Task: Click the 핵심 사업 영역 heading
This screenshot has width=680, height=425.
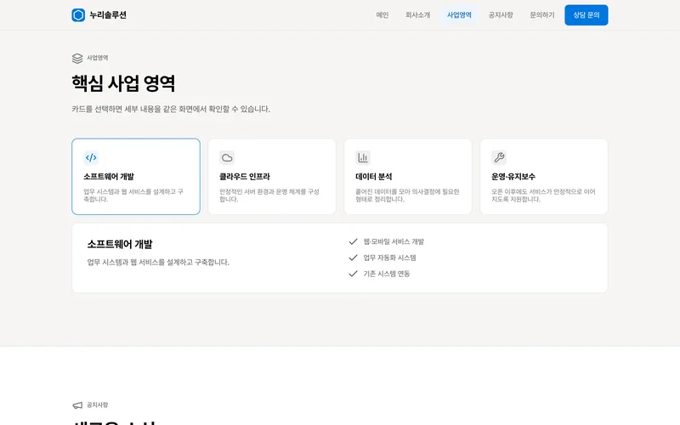Action: point(123,83)
